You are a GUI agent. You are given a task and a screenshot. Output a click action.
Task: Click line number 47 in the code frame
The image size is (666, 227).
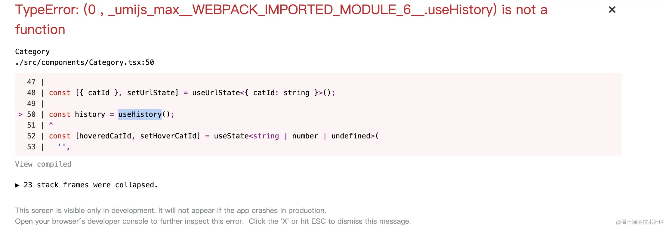coord(31,82)
